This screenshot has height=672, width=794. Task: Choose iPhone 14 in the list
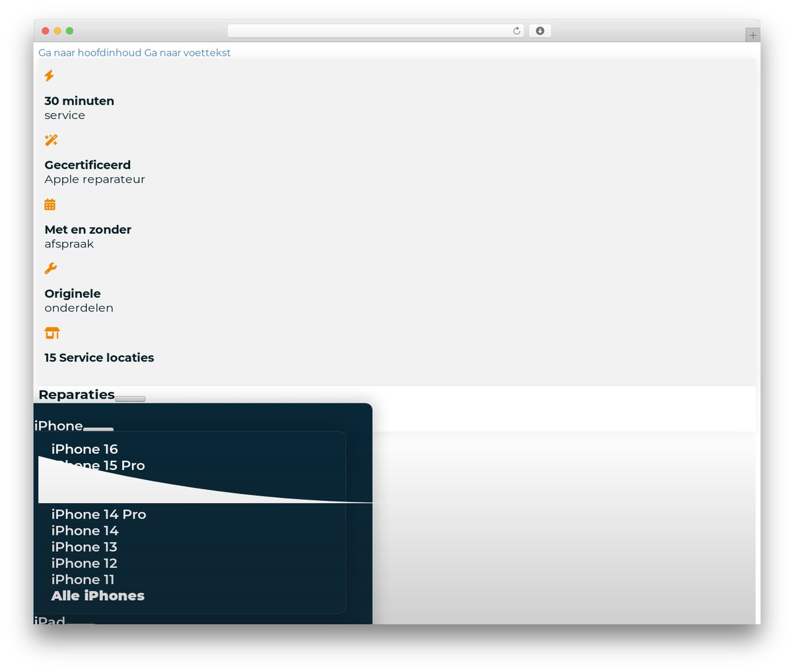click(x=85, y=531)
